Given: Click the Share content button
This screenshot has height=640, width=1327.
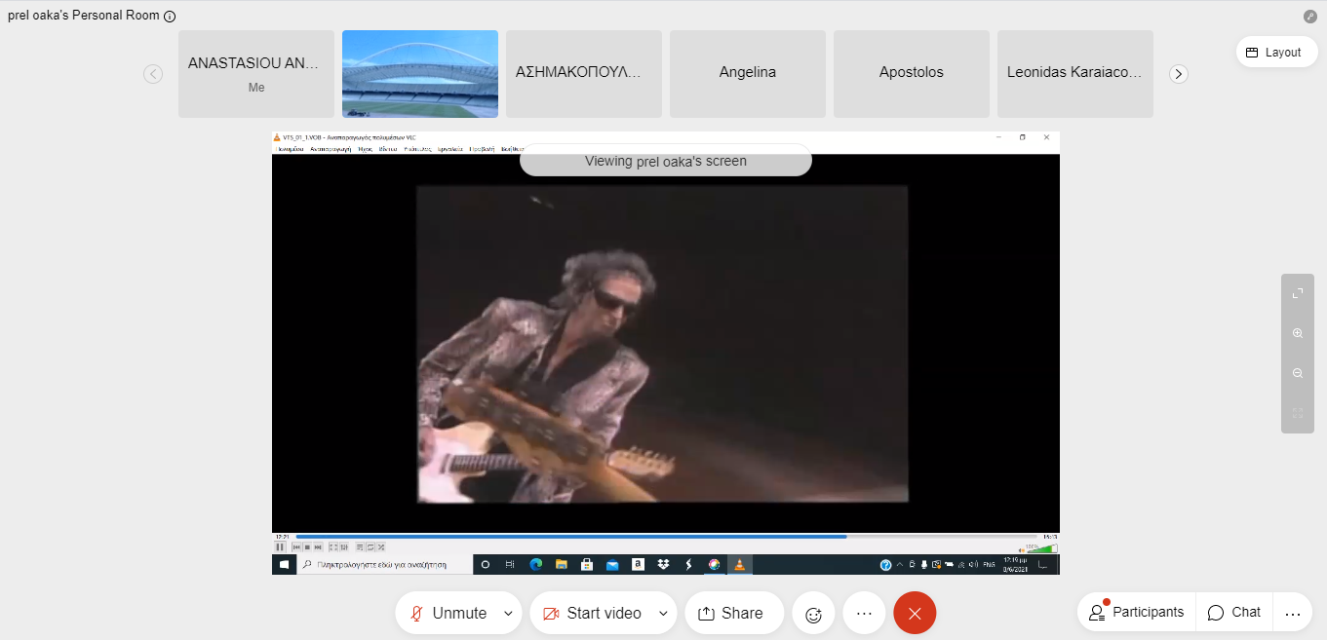Looking at the screenshot, I should tap(734, 613).
